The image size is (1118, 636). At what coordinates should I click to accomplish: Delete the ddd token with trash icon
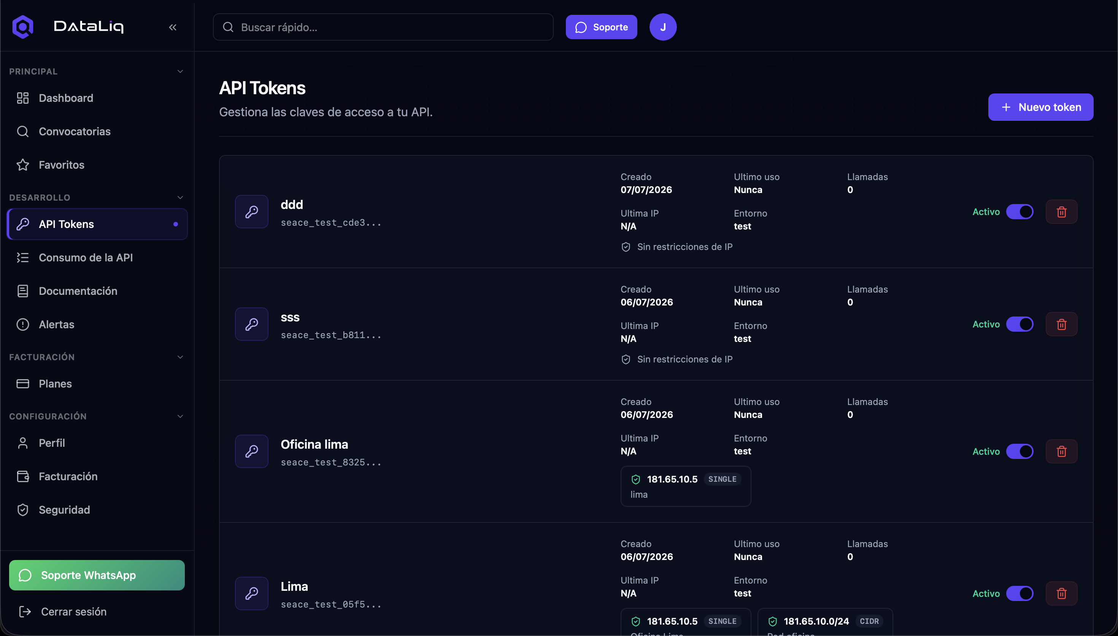1061,212
